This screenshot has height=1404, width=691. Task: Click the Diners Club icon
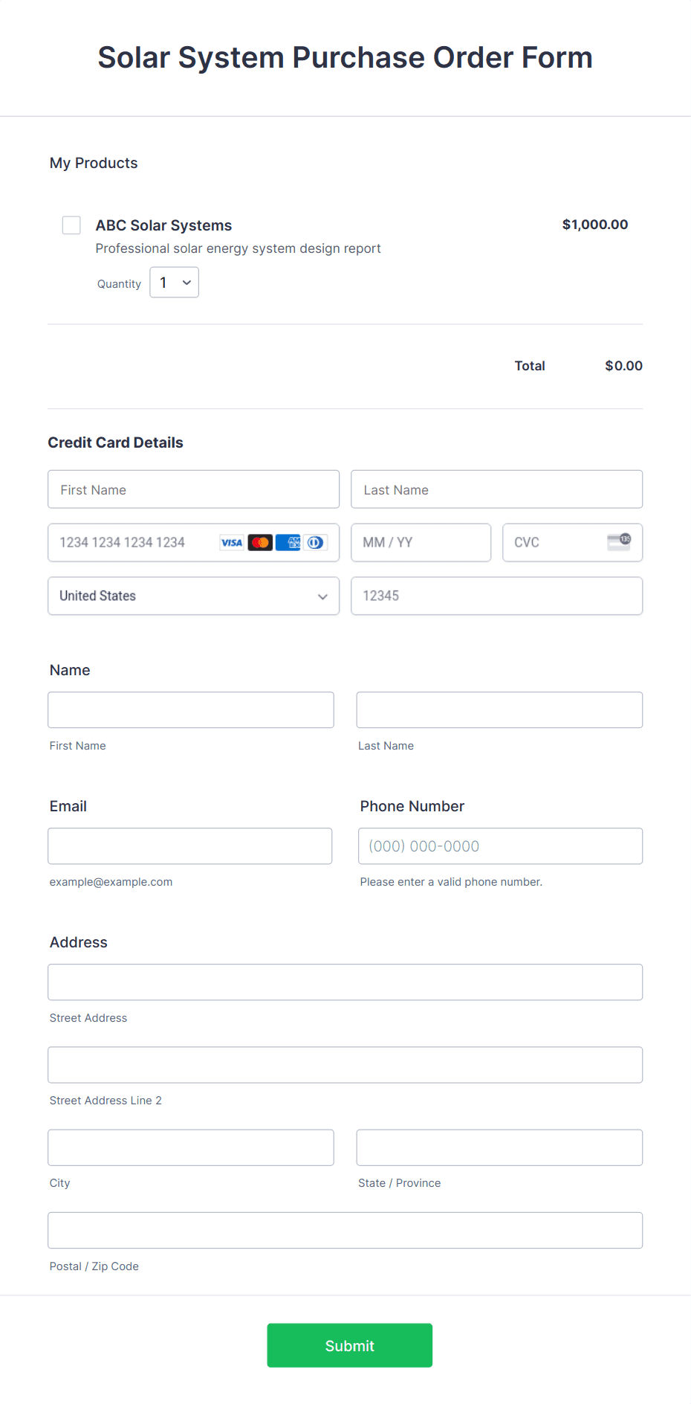pos(315,542)
